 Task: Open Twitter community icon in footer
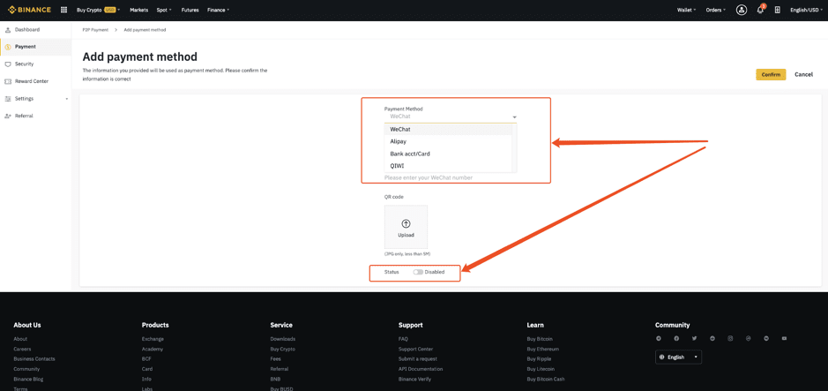tap(694, 338)
